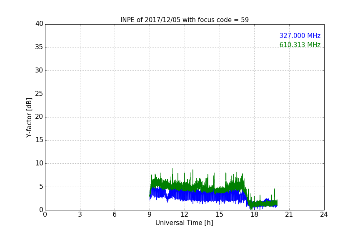
Task: Click y-axis tick label 20
Action: coord(39,117)
